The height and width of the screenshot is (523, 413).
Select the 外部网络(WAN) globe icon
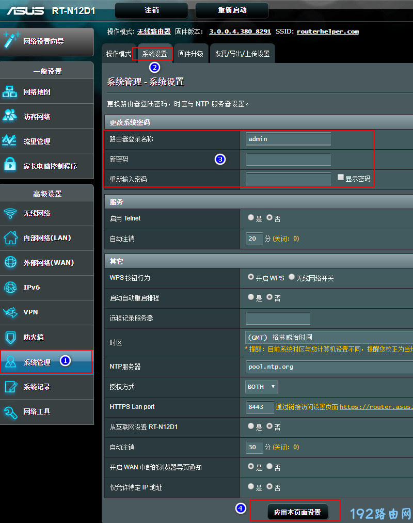pyautogui.click(x=10, y=262)
